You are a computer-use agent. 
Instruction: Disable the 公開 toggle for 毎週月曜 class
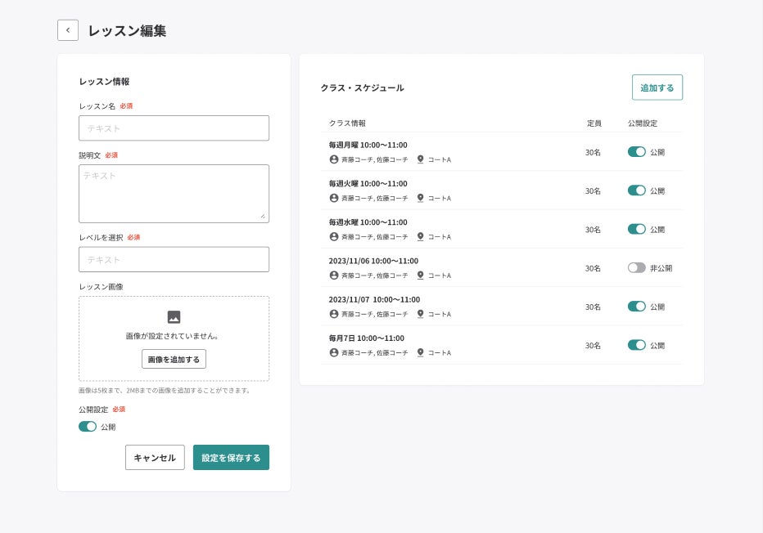click(636, 151)
